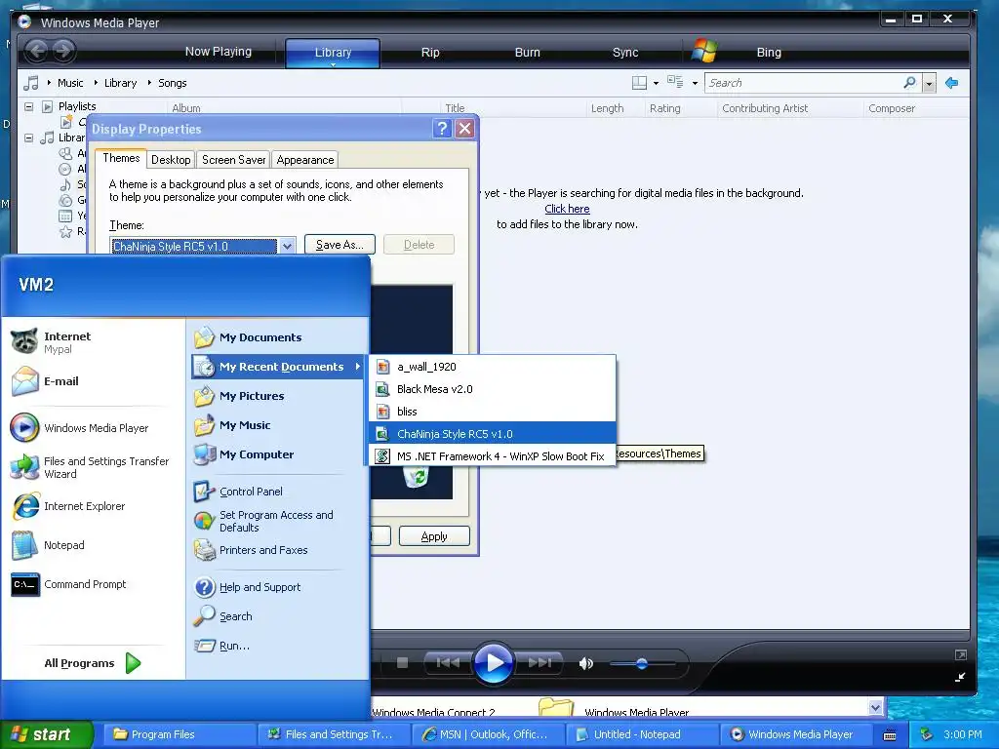Expand the Library breadcrumb arrow
The height and width of the screenshot is (749, 999).
tap(97, 83)
